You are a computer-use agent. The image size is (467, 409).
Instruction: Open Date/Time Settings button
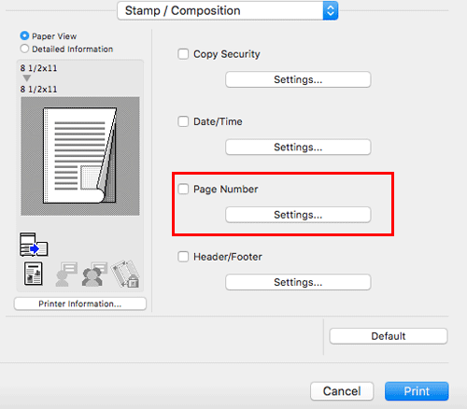pyautogui.click(x=298, y=147)
